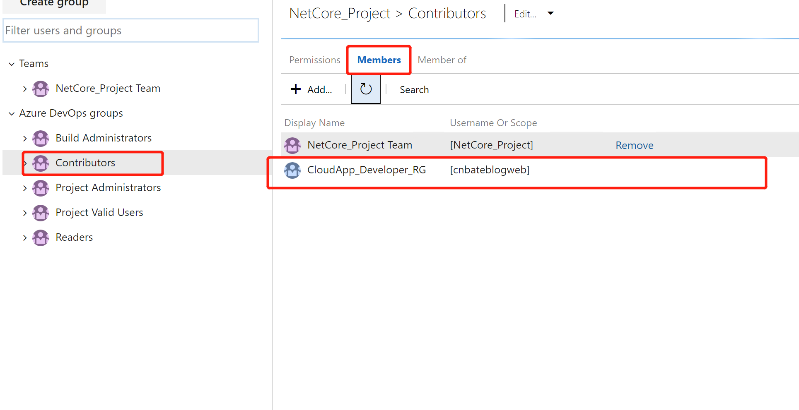Remove NetCore_Project Team from Contributors
Image resolution: width=799 pixels, height=410 pixels.
pyautogui.click(x=634, y=145)
